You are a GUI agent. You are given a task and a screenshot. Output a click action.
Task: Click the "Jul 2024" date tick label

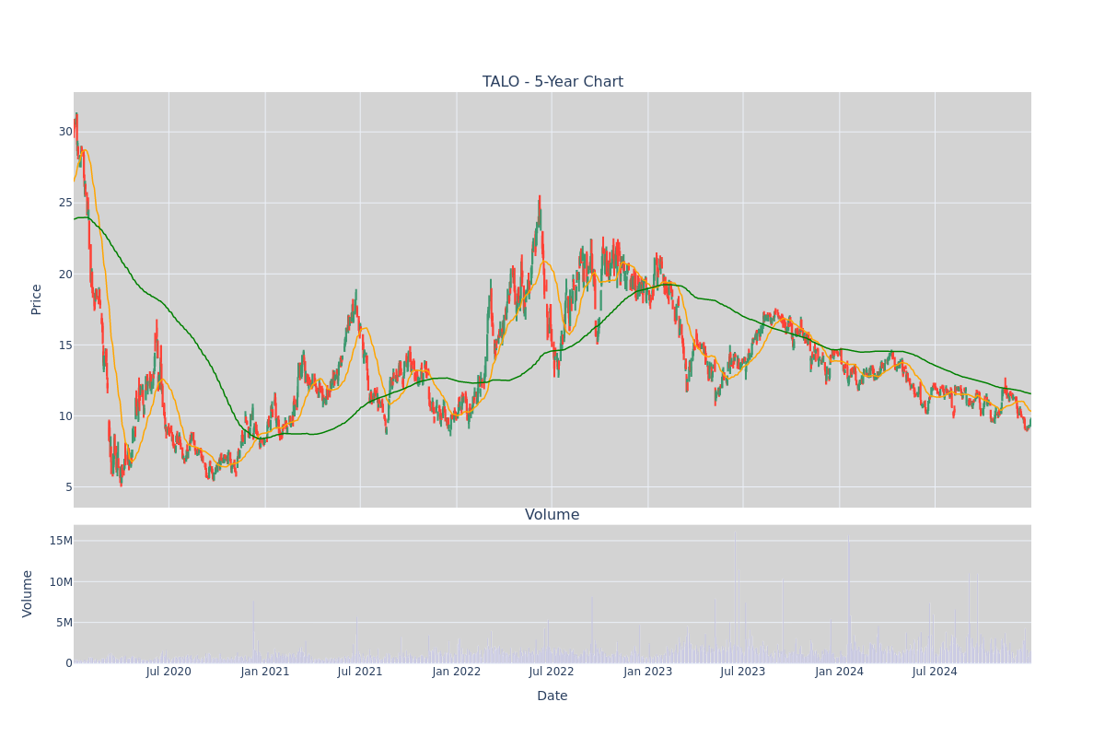coord(935,672)
